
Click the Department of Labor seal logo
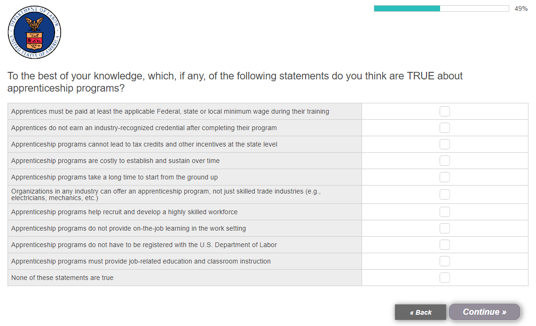pos(34,32)
